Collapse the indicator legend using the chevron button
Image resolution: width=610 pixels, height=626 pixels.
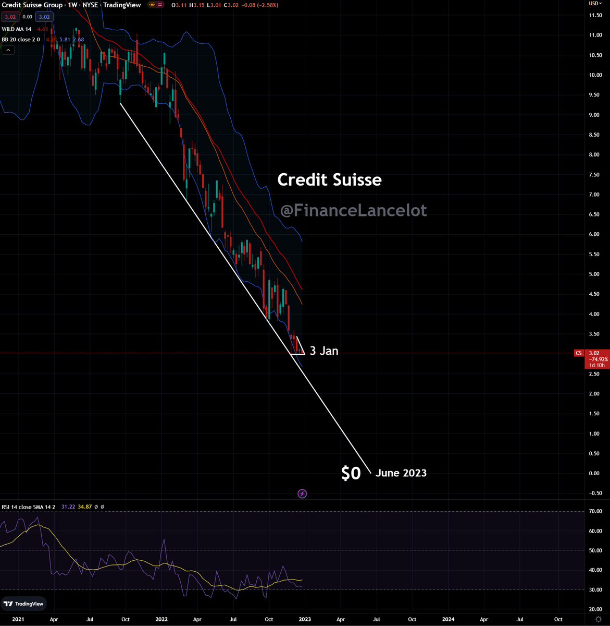pos(8,50)
